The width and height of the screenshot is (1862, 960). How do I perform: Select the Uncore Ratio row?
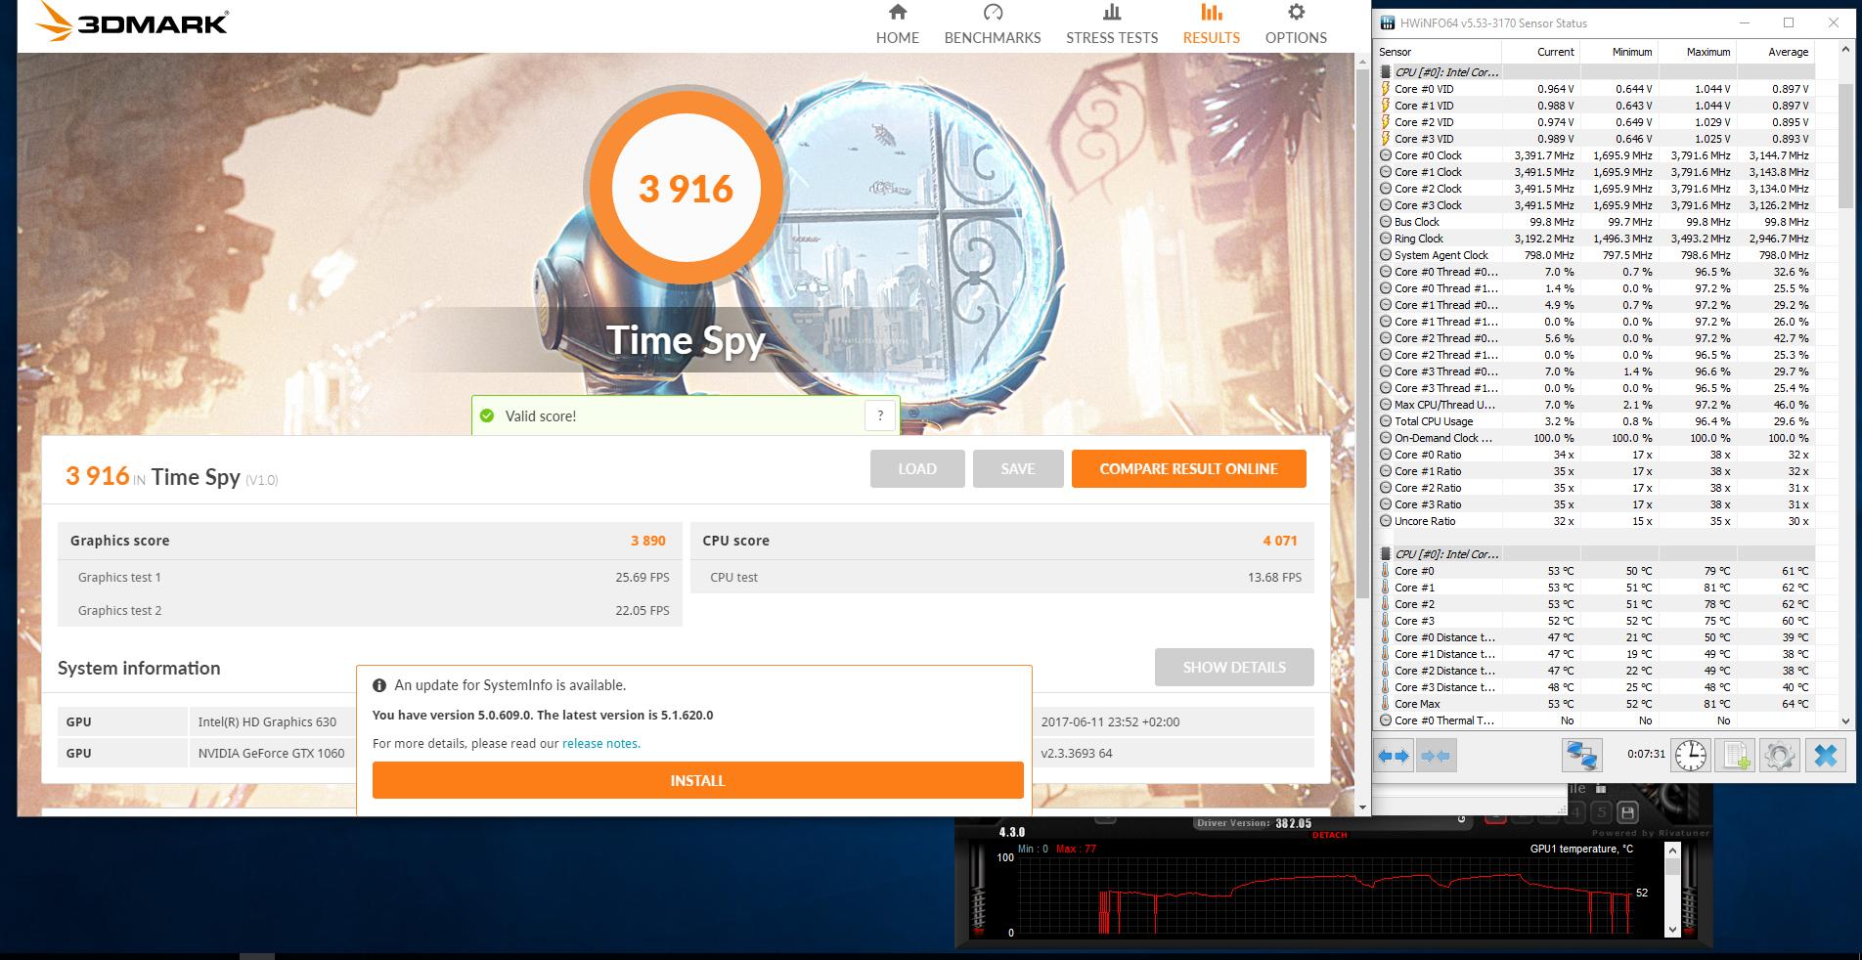tap(1595, 521)
